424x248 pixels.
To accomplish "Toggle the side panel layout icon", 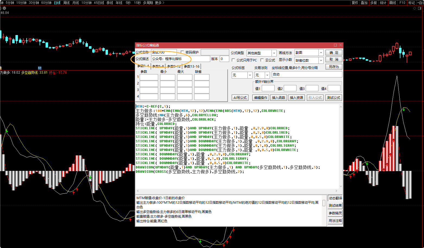I will coord(419,8).
